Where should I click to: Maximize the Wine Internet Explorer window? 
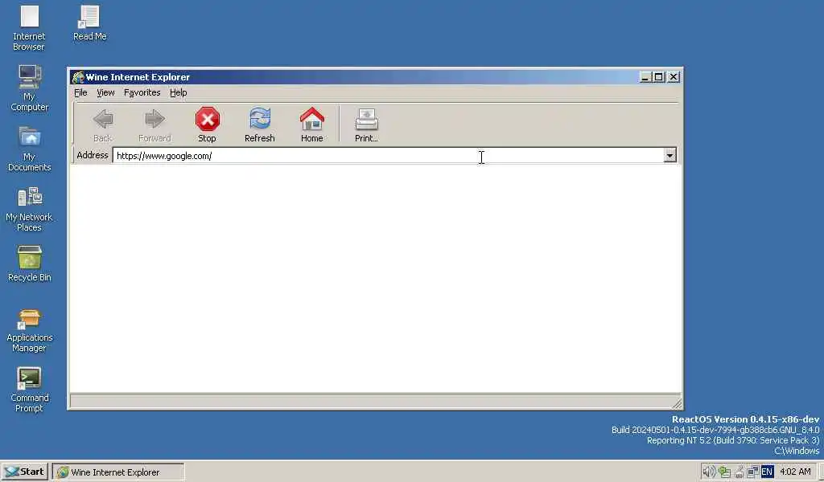pyautogui.click(x=658, y=77)
